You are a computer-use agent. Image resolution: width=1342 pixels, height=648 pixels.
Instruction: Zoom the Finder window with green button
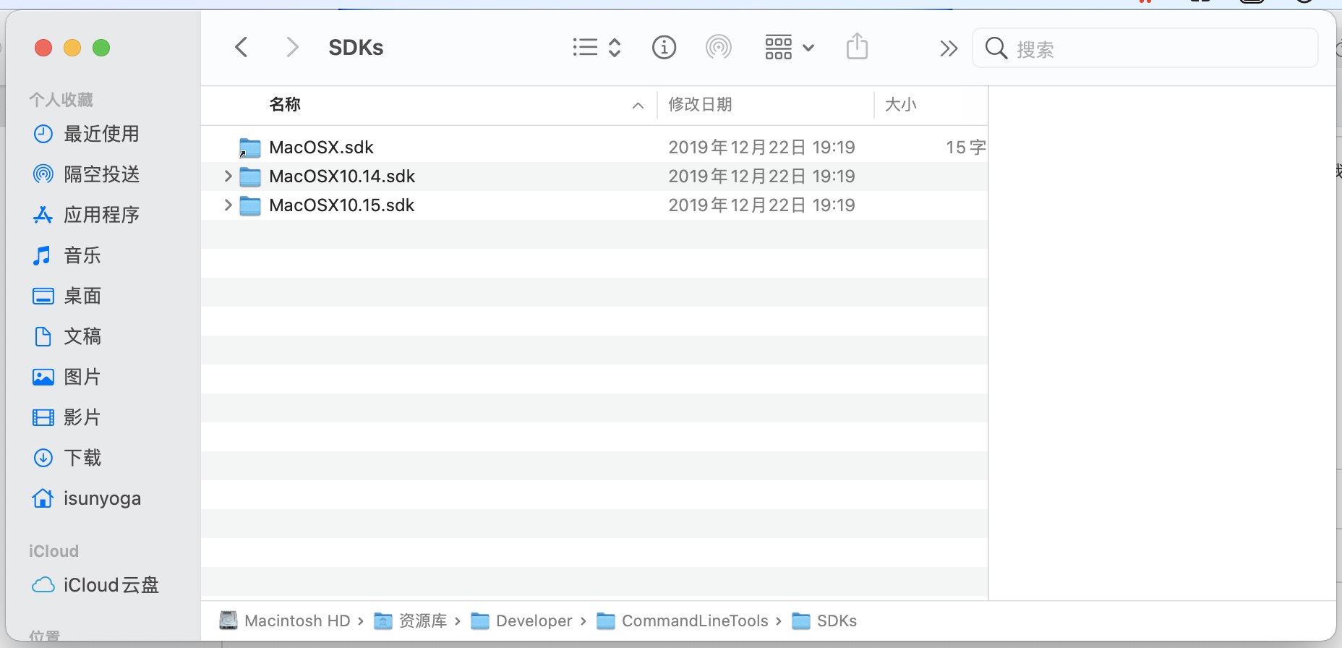point(101,48)
